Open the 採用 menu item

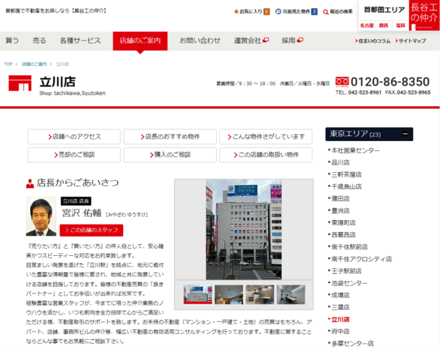coord(289,41)
